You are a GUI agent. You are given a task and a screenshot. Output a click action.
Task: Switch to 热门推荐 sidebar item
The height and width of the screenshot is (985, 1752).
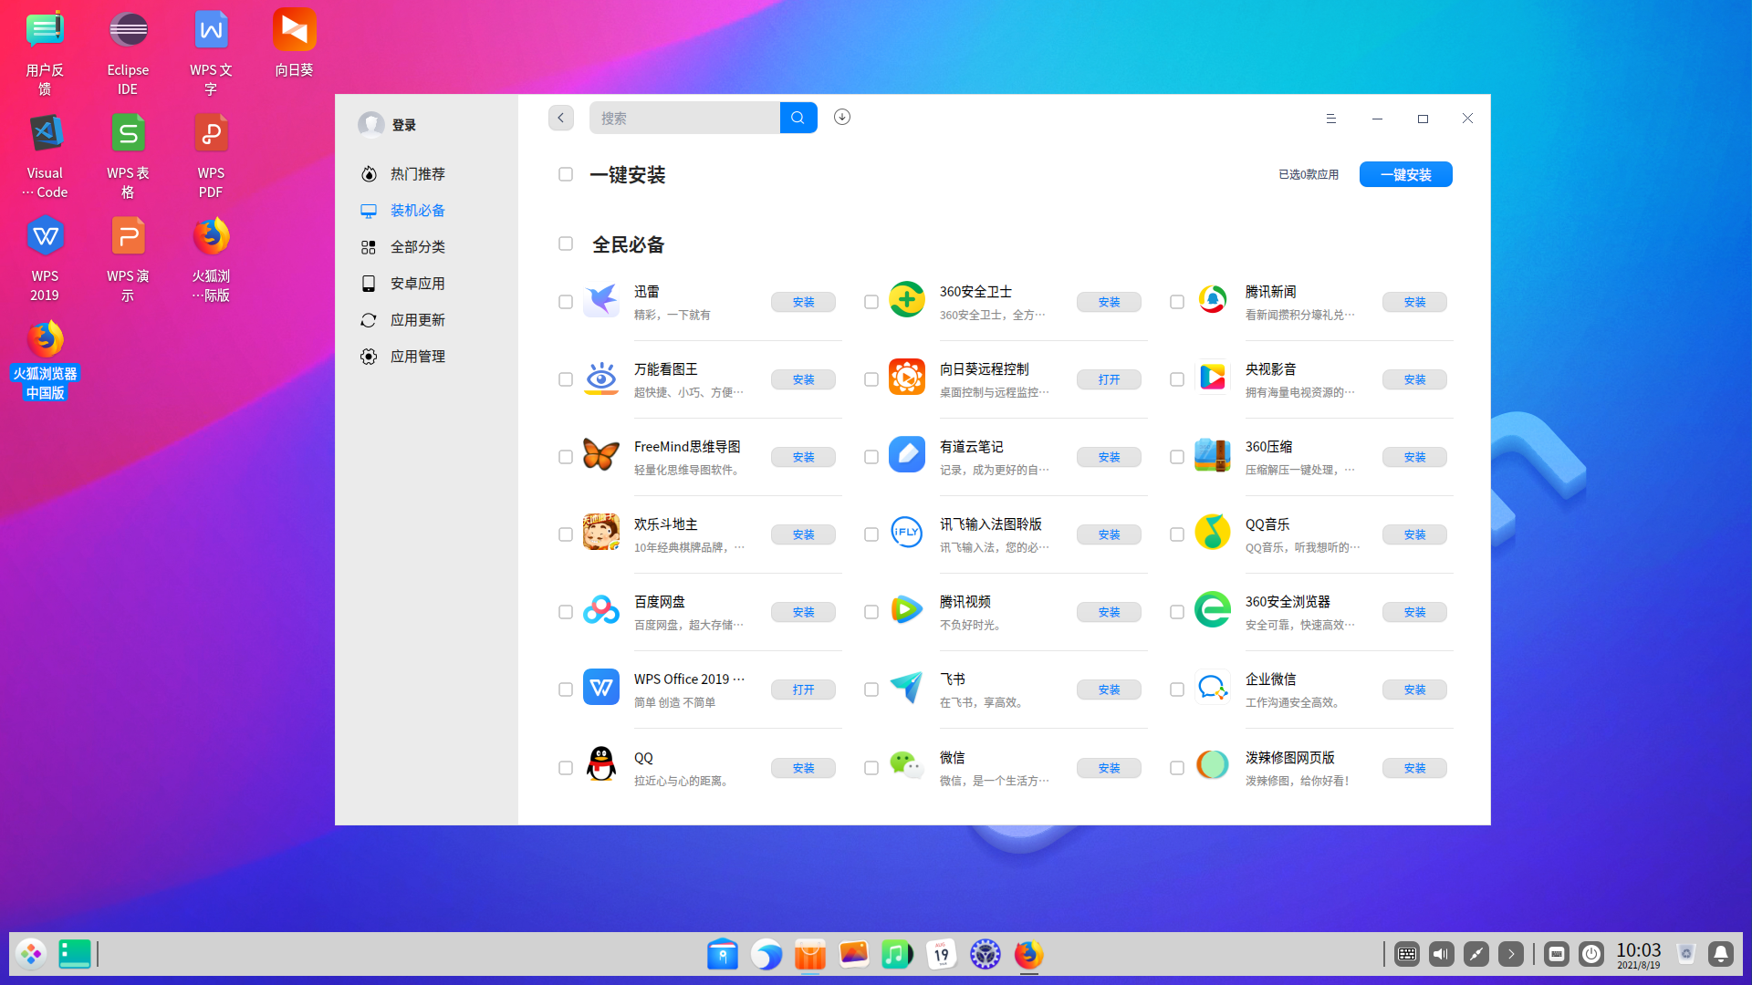tap(417, 174)
